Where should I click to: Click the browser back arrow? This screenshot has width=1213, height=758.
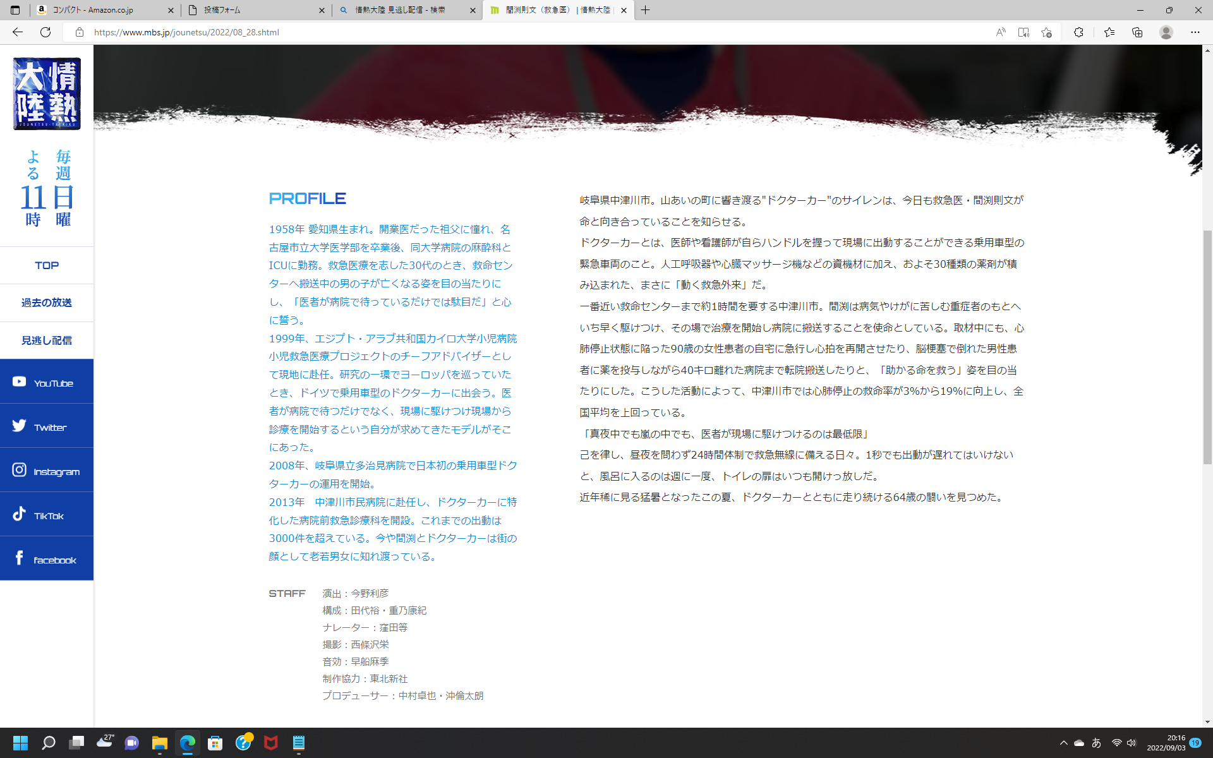point(18,32)
